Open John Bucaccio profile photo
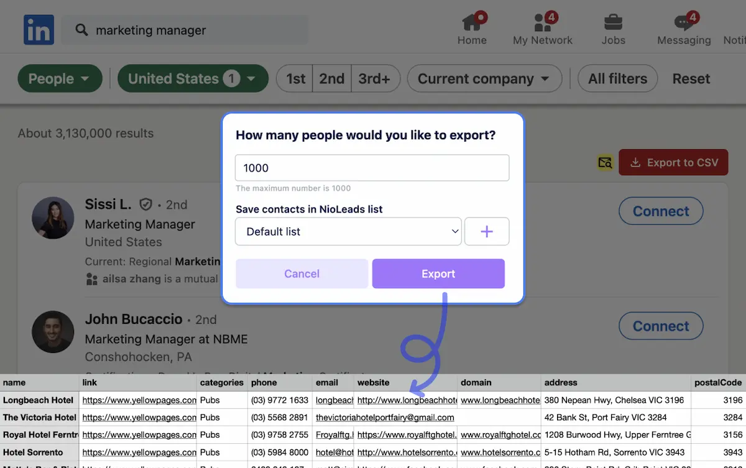 [53, 333]
